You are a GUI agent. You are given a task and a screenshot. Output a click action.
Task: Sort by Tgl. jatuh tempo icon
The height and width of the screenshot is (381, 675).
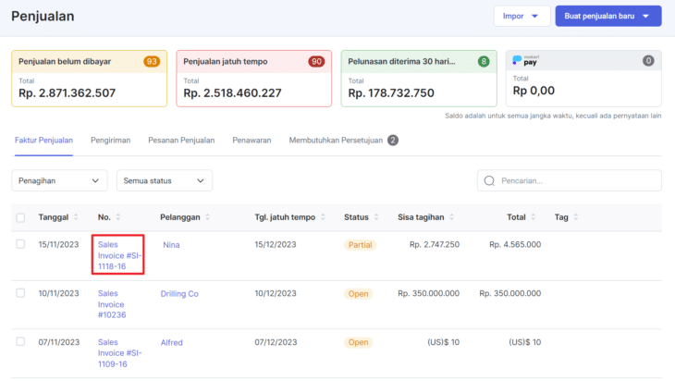[325, 217]
